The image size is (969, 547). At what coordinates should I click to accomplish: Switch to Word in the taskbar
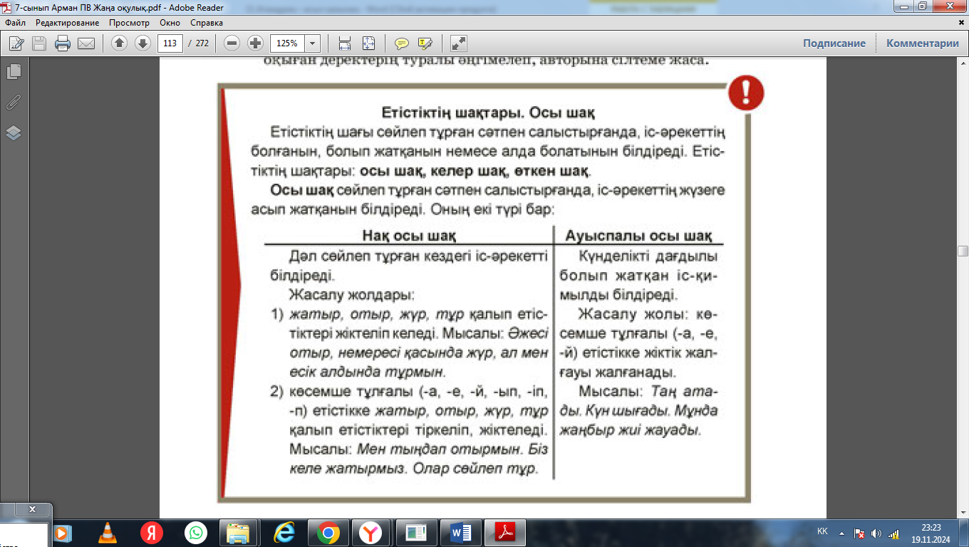click(x=462, y=532)
